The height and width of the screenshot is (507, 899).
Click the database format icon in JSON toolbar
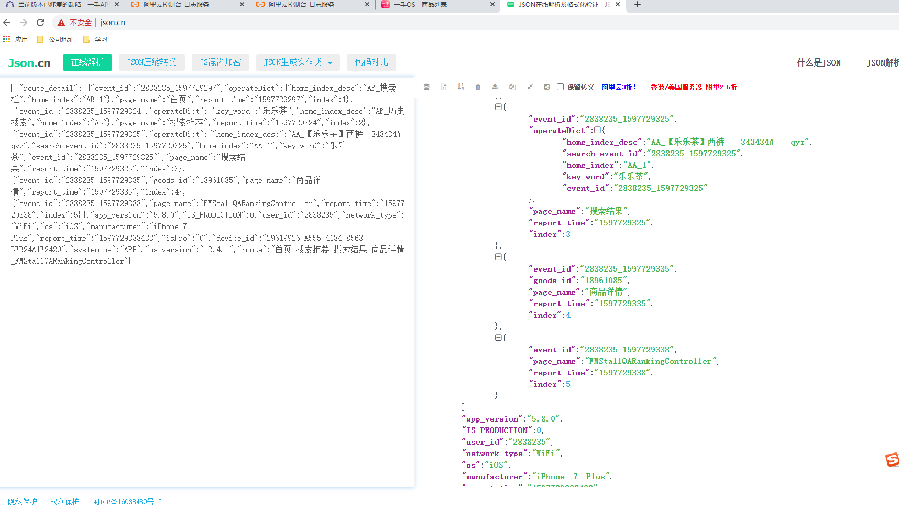(x=426, y=87)
